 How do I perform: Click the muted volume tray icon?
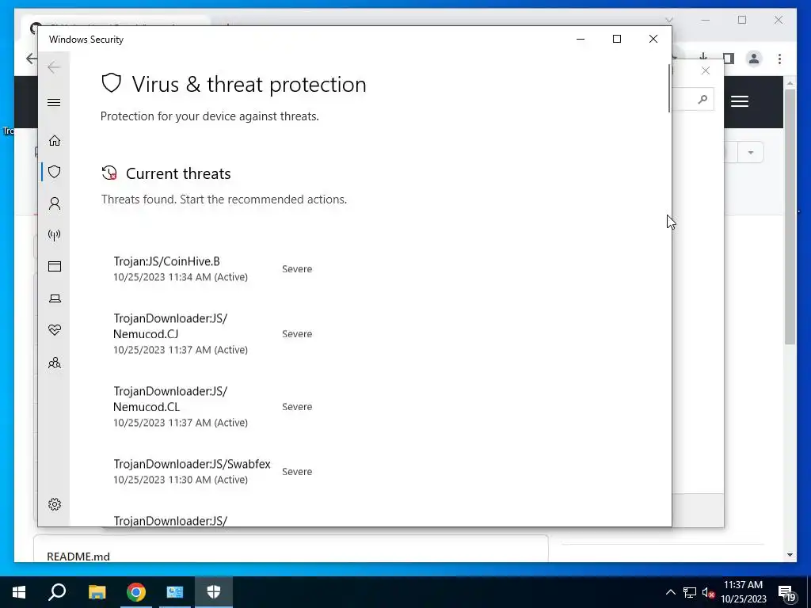tap(708, 592)
